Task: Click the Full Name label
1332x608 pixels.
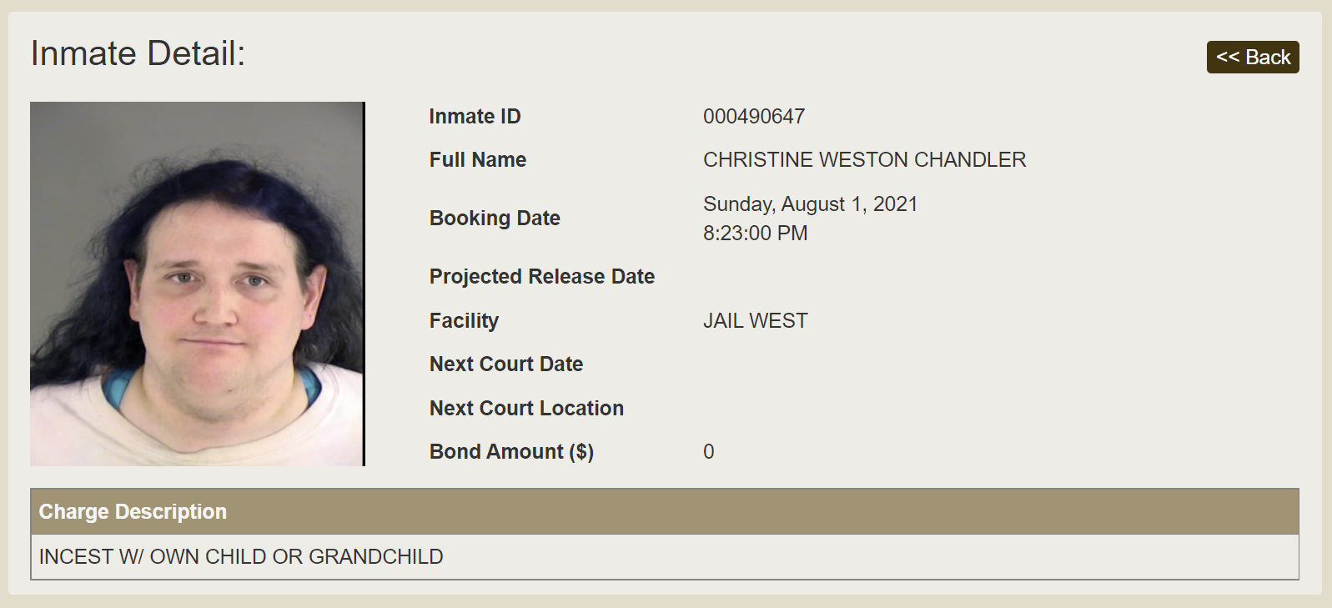Action: [477, 160]
